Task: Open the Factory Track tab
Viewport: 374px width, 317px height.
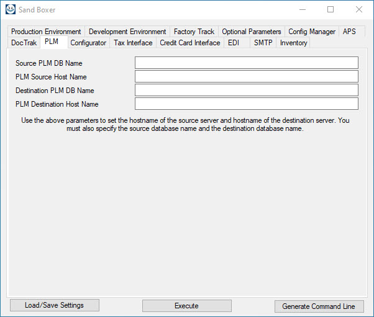Action: (x=194, y=32)
